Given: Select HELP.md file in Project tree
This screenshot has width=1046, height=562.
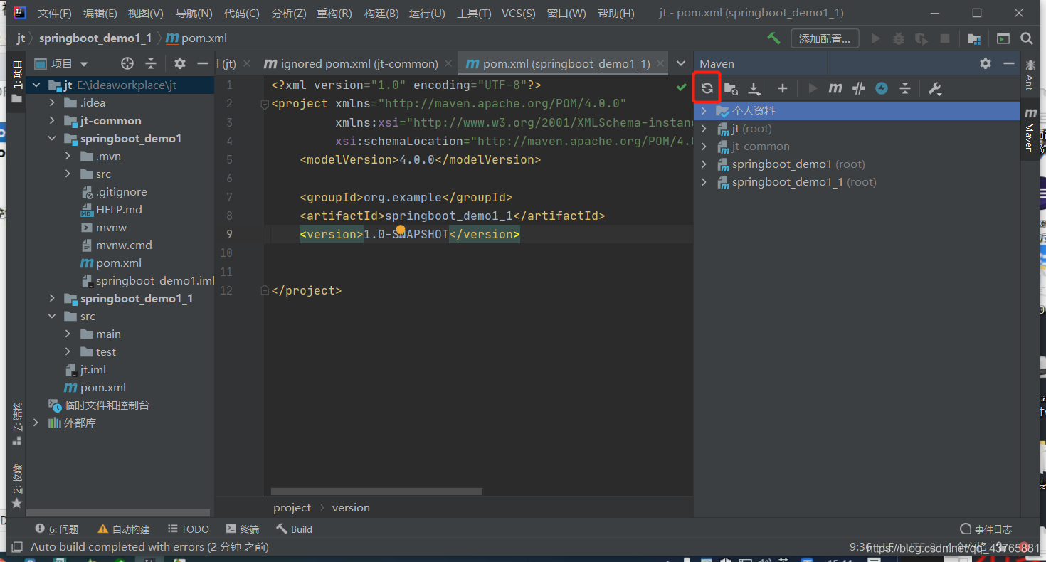Looking at the screenshot, I should point(119,209).
